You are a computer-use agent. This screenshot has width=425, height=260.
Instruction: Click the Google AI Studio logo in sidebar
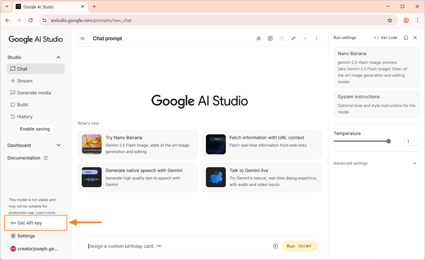(36, 39)
